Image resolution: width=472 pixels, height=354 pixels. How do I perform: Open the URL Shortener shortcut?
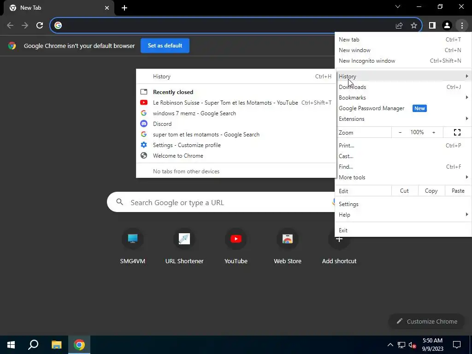coord(184,239)
